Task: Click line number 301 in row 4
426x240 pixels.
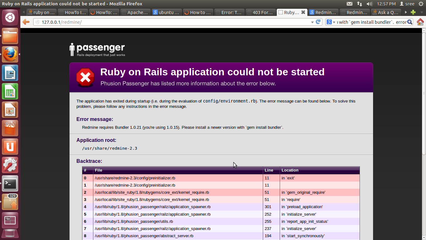Action: coord(268,207)
